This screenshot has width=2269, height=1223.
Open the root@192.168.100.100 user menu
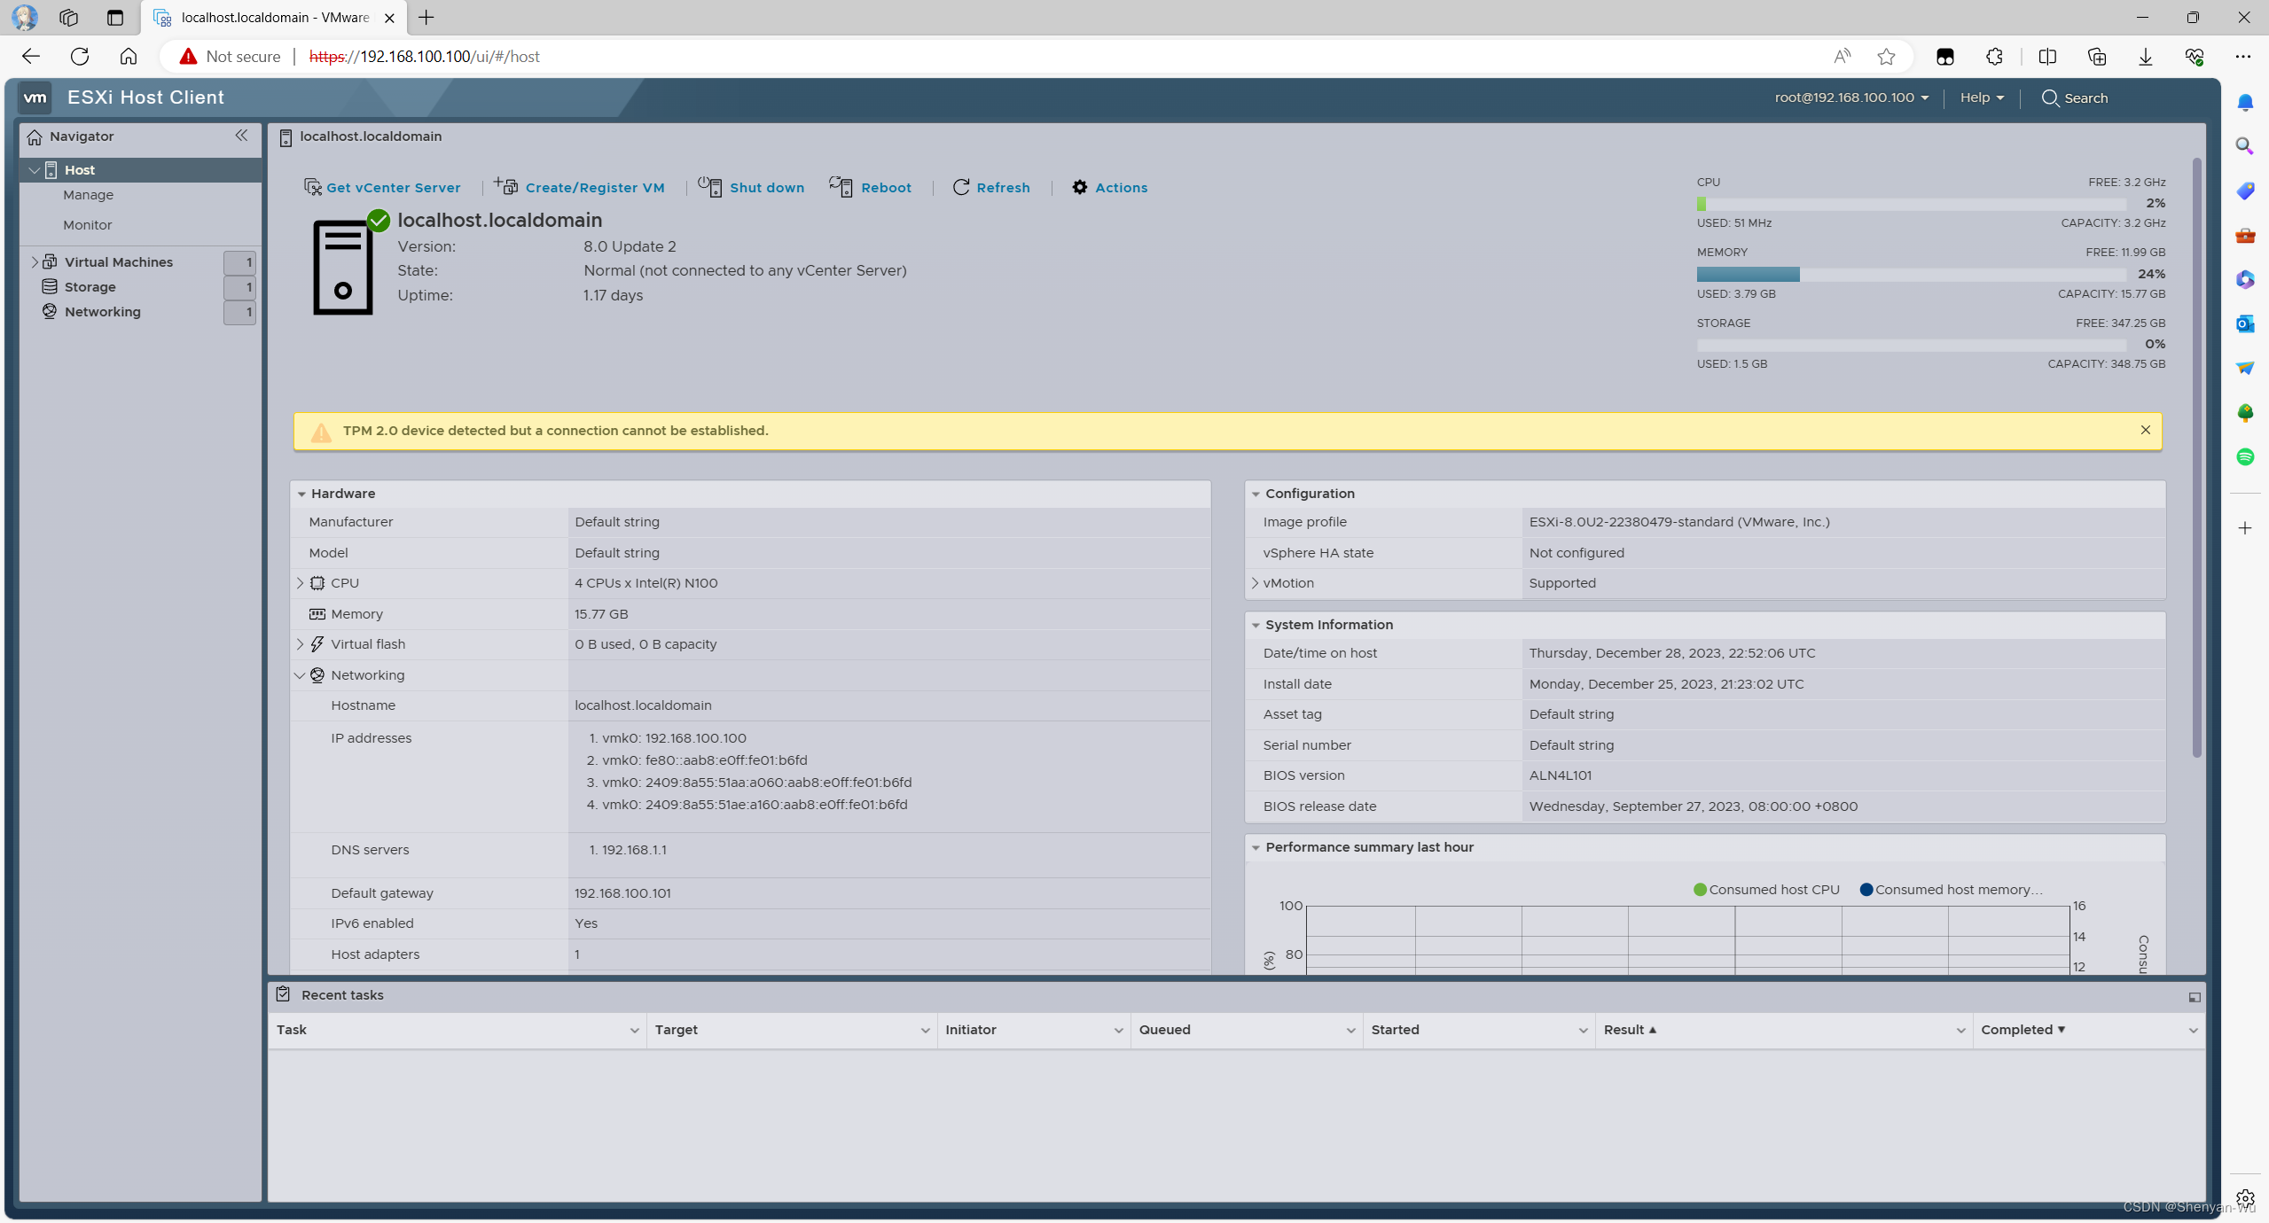1851,97
